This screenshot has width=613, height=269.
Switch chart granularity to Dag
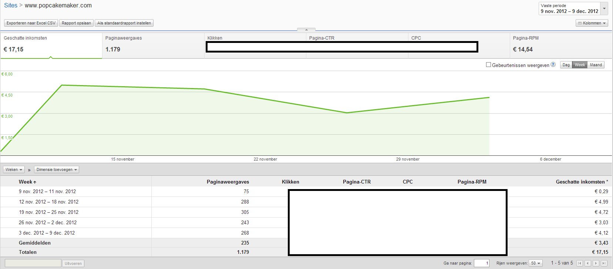click(566, 65)
